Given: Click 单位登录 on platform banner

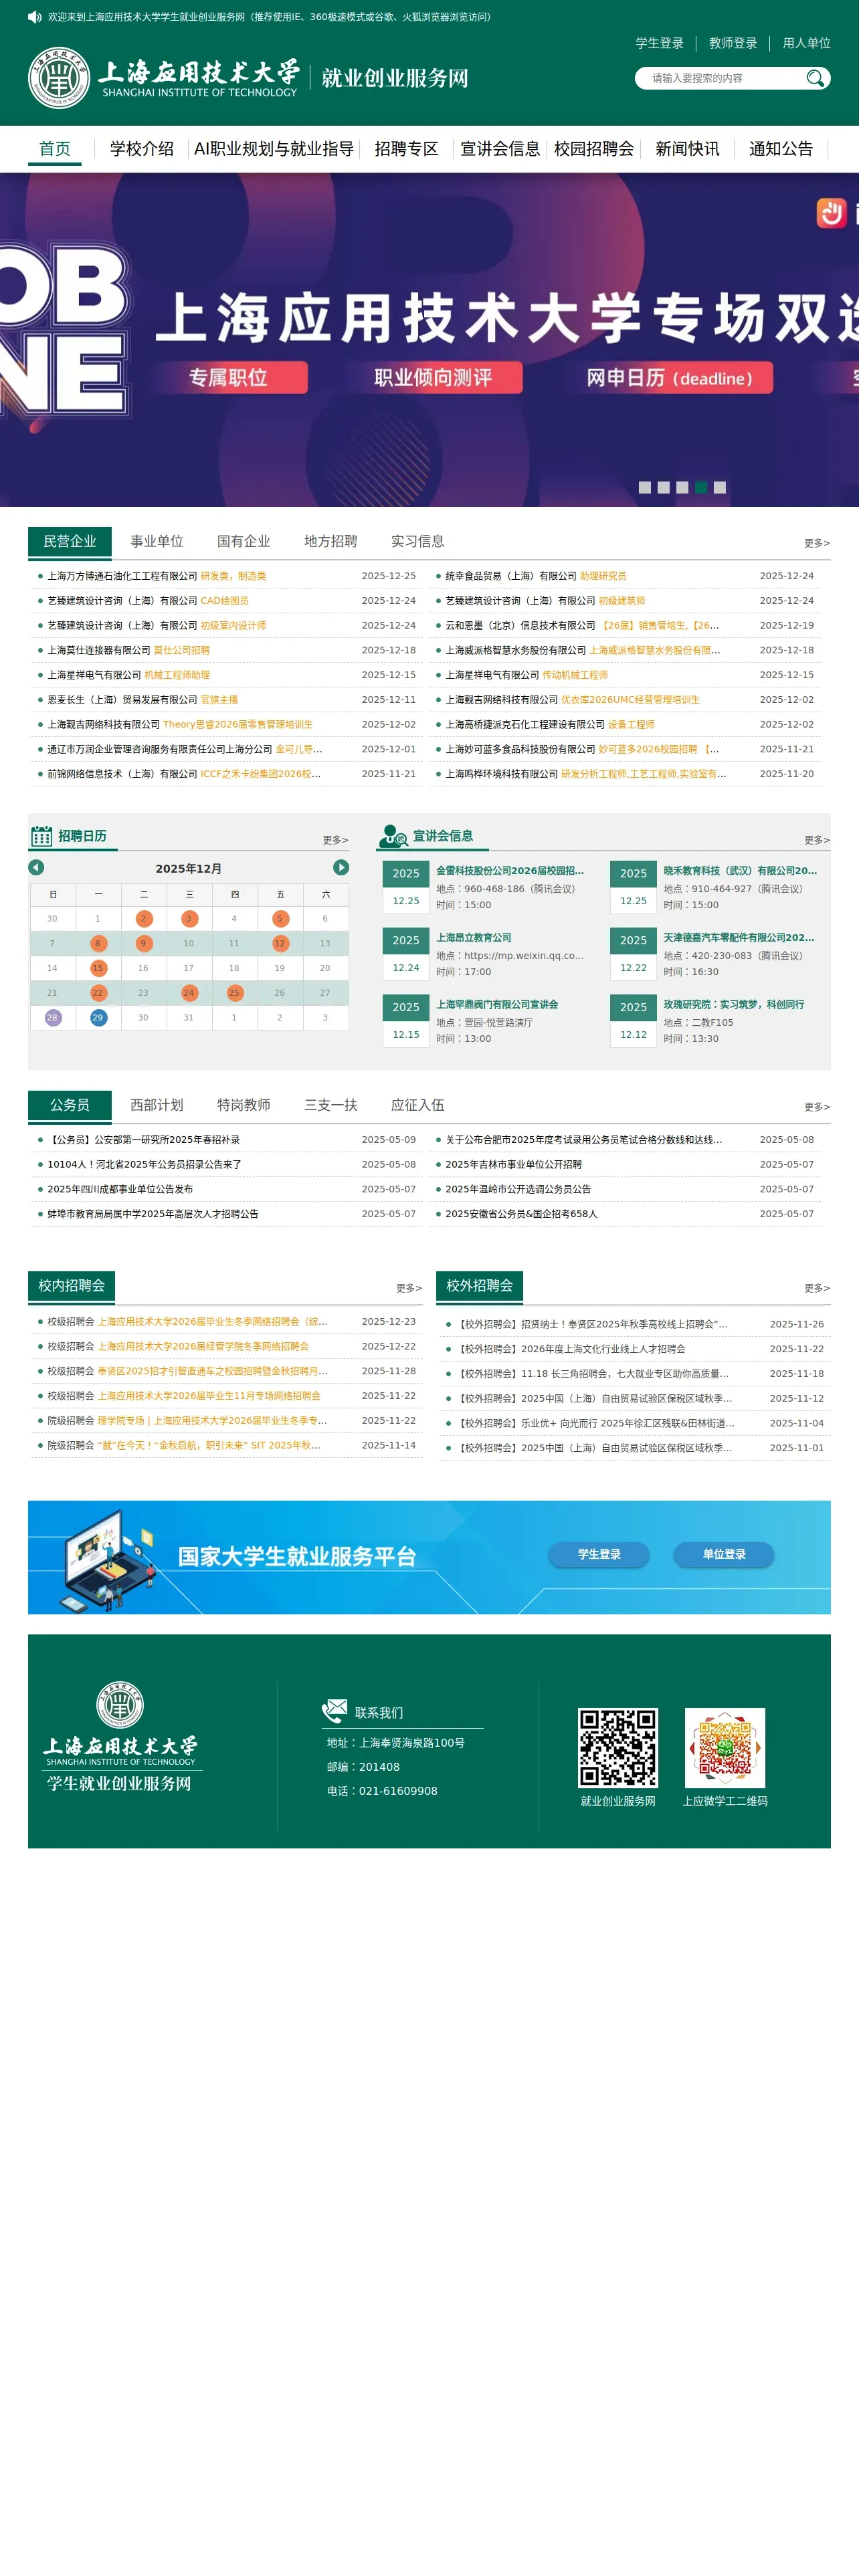Looking at the screenshot, I should pos(724,1554).
